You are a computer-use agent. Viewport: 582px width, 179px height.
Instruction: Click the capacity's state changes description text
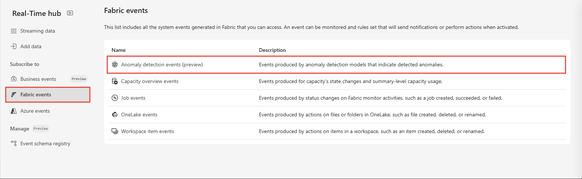(x=350, y=81)
